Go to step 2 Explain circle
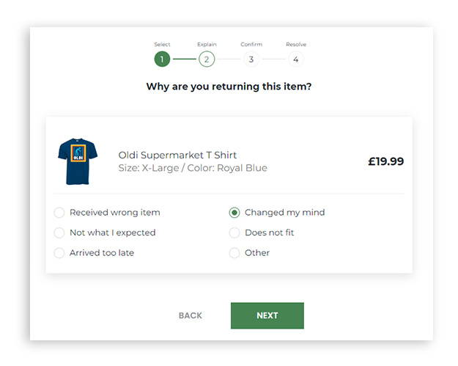This screenshot has height=366, width=458. point(207,59)
